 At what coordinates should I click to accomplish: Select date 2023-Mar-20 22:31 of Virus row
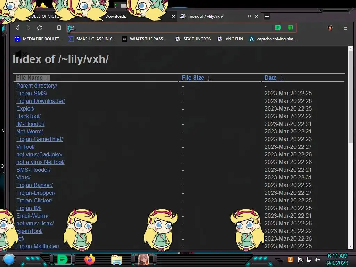288,177
